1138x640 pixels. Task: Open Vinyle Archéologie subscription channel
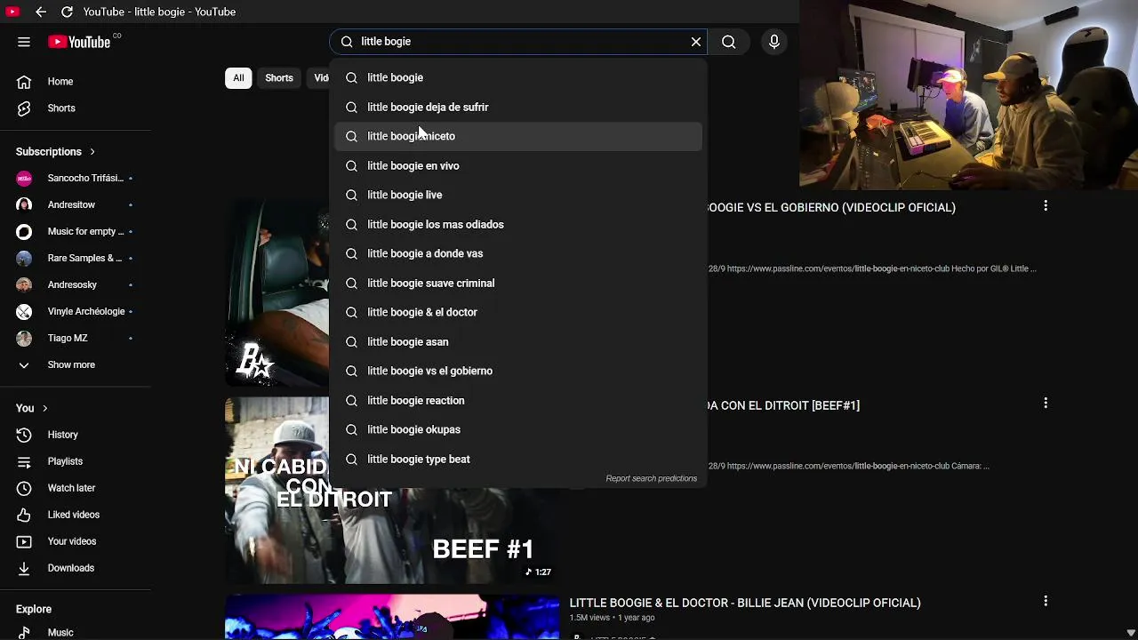[x=76, y=311]
